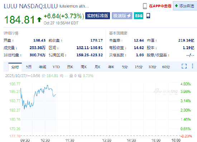Click the 4.83% percentage axis label

[x=186, y=84]
